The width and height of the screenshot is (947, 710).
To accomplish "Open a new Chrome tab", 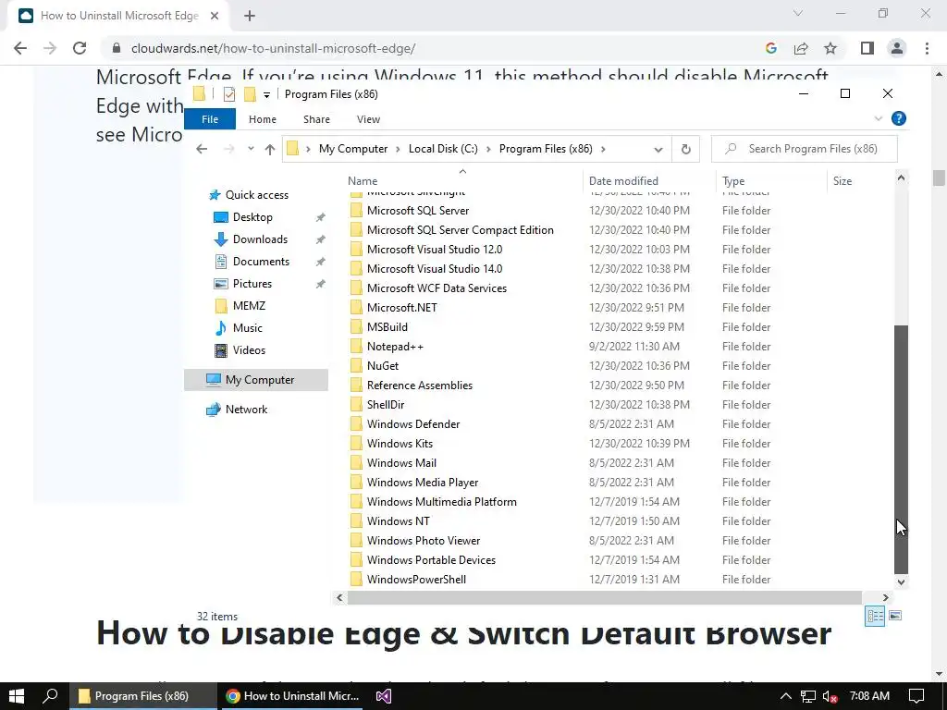I will (250, 17).
